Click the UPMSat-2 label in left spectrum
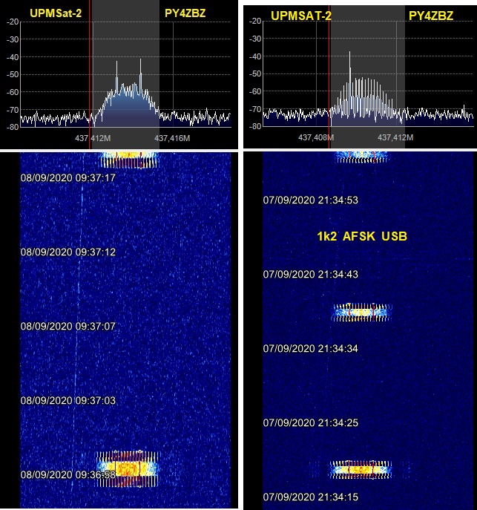This screenshot has height=510, width=477. [x=56, y=13]
